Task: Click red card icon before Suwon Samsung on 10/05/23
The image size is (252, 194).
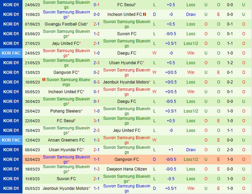Action: point(44,79)
